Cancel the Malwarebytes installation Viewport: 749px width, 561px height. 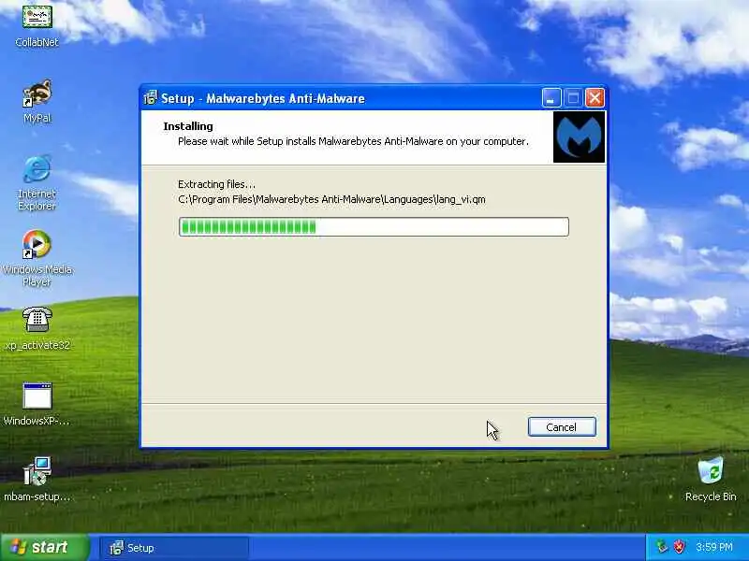(562, 427)
